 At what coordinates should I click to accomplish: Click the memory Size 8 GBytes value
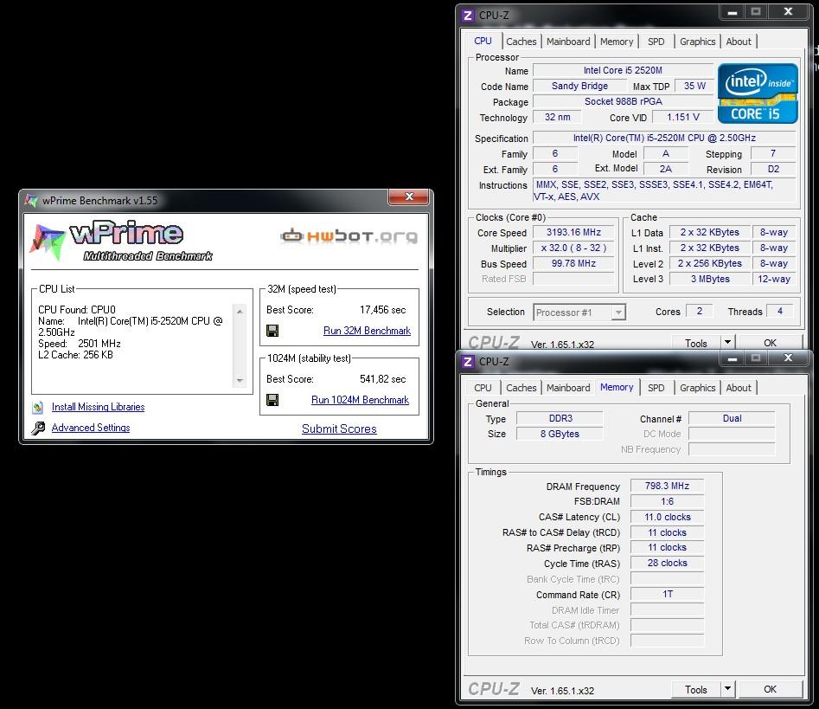tap(560, 434)
